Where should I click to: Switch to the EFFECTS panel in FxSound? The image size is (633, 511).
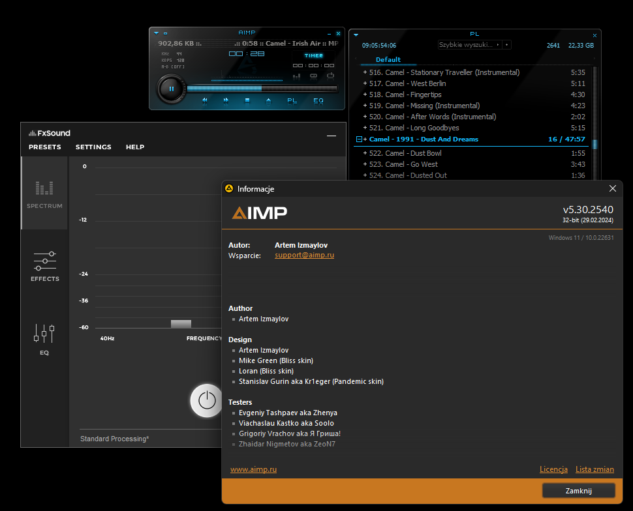point(45,266)
